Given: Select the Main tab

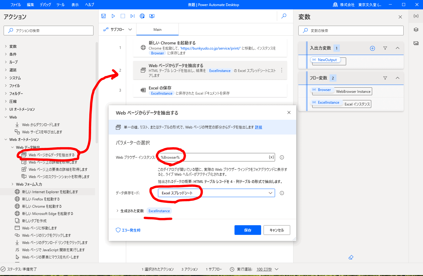Looking at the screenshot, I should 157,30.
